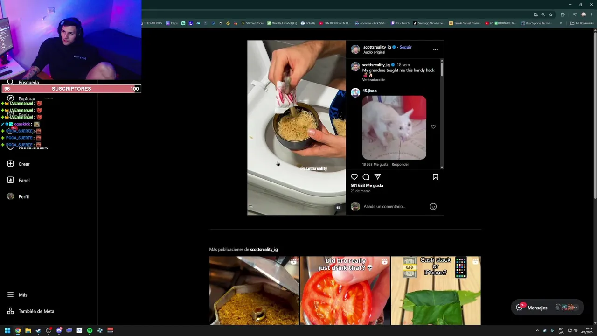Screen dimensions: 597x336
Task: Share the post with the paper plane icon
Action: pos(378,177)
